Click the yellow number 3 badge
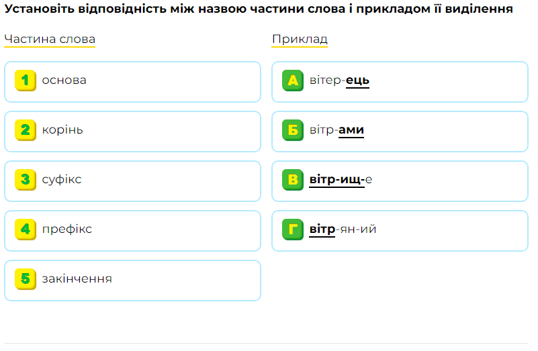The width and height of the screenshot is (538, 351). 26,180
